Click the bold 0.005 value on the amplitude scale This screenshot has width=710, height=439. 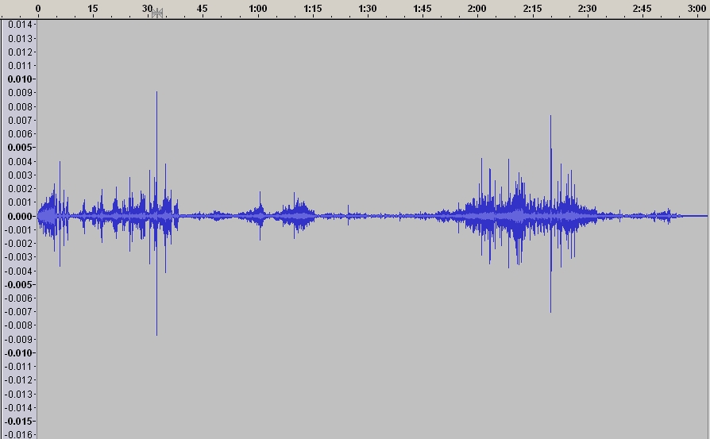20,148
